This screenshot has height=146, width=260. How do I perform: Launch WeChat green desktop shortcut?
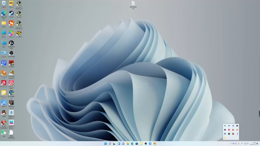click(x=4, y=133)
